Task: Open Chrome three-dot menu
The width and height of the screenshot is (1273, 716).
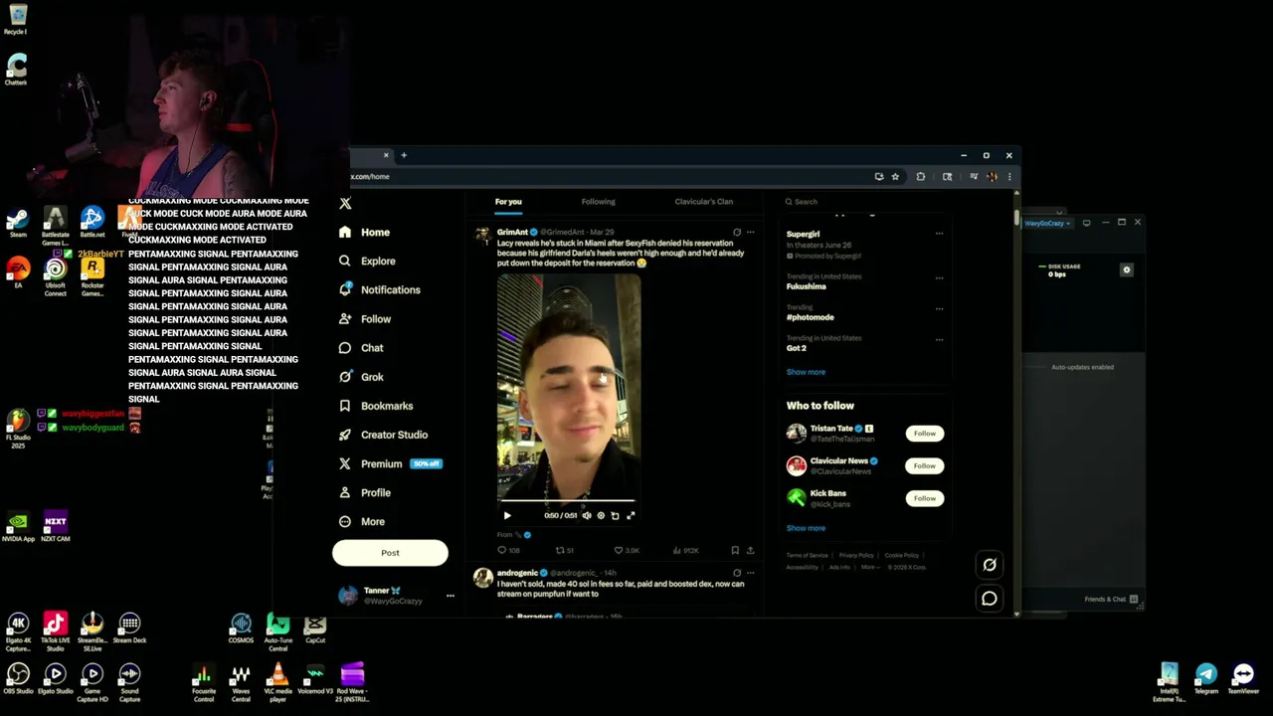Action: pyautogui.click(x=1009, y=177)
